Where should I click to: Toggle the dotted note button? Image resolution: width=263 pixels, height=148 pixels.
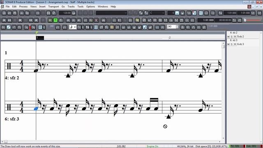coord(157,27)
